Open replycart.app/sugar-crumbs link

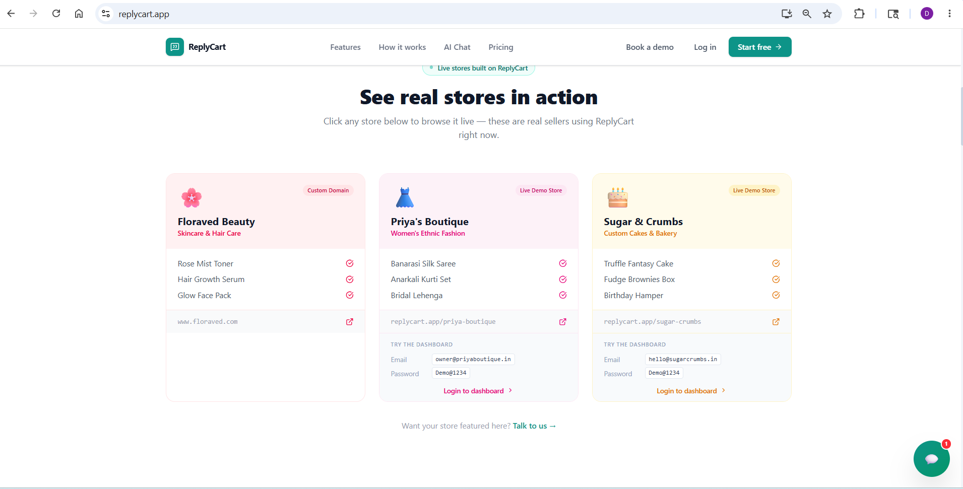pyautogui.click(x=653, y=322)
